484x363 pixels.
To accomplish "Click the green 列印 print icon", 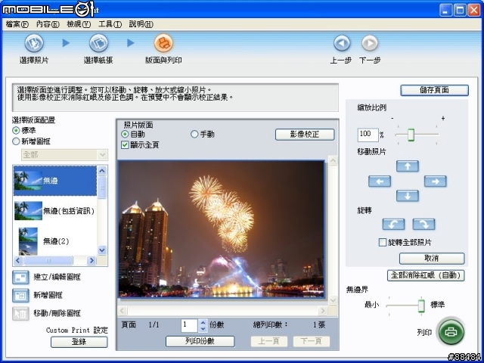I will pos(451,332).
